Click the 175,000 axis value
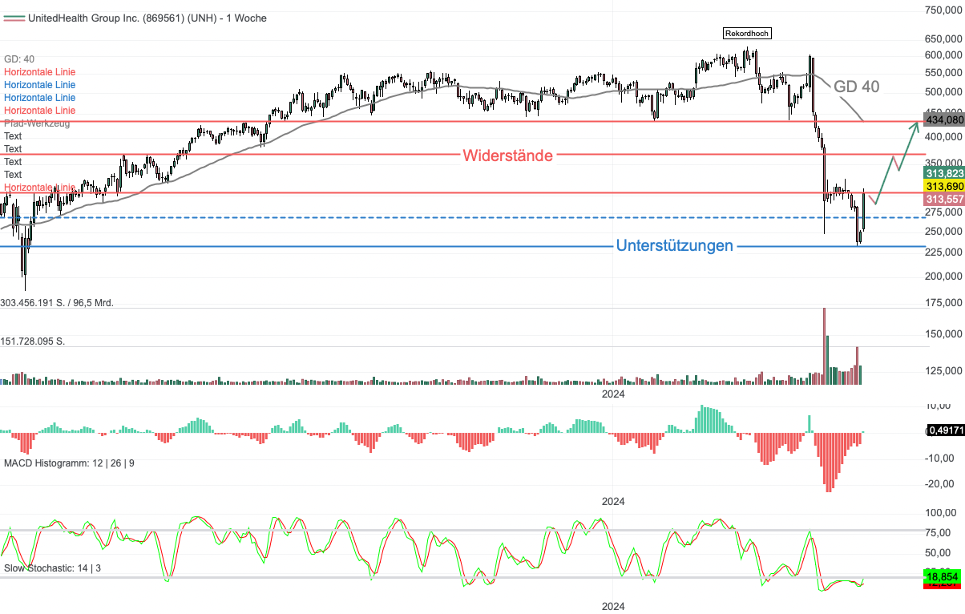 [943, 303]
